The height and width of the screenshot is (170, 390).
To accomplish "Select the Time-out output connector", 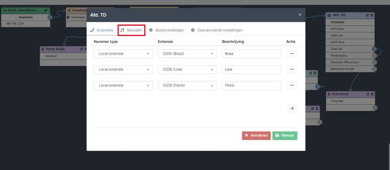I will point(374,49).
